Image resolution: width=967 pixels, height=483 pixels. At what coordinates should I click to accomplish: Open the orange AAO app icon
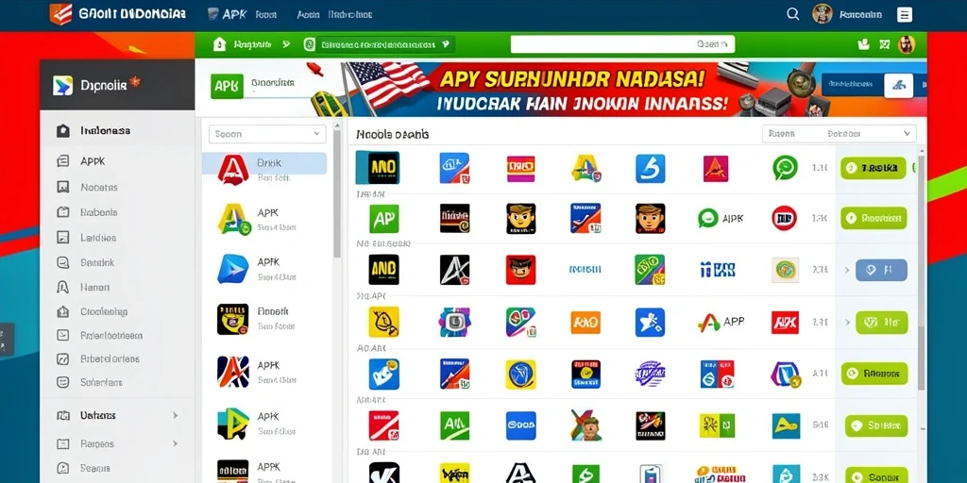click(x=585, y=323)
